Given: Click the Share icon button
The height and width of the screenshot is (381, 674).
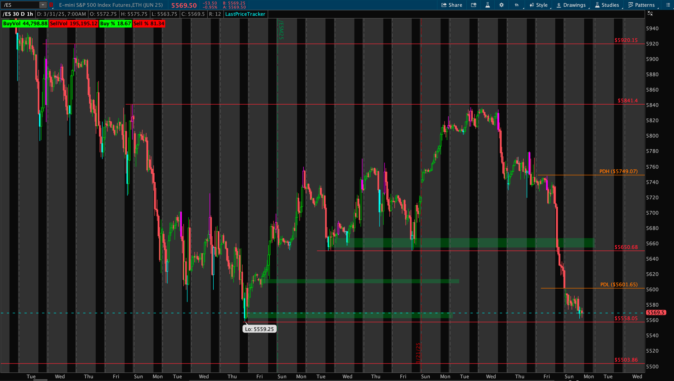Looking at the screenshot, I should click(x=444, y=5).
